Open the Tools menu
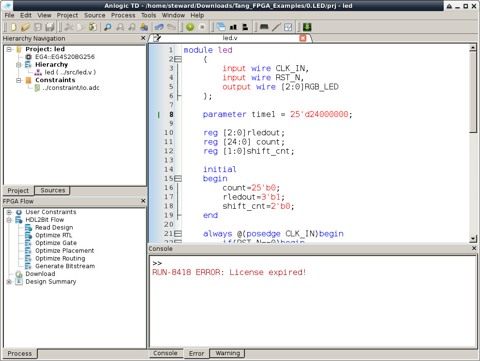The height and width of the screenshot is (361, 480). point(149,15)
